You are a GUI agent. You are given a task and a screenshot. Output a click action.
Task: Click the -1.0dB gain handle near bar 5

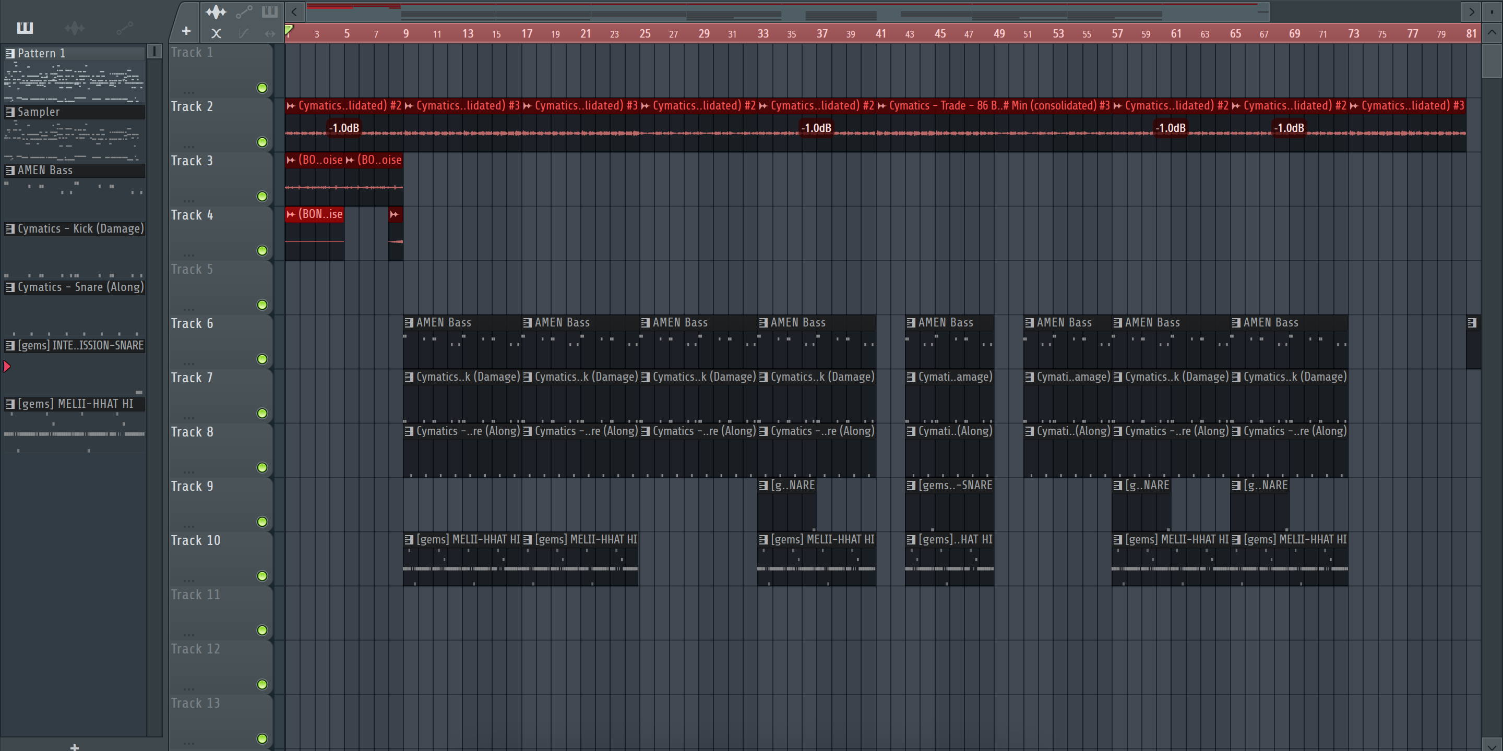tap(344, 128)
